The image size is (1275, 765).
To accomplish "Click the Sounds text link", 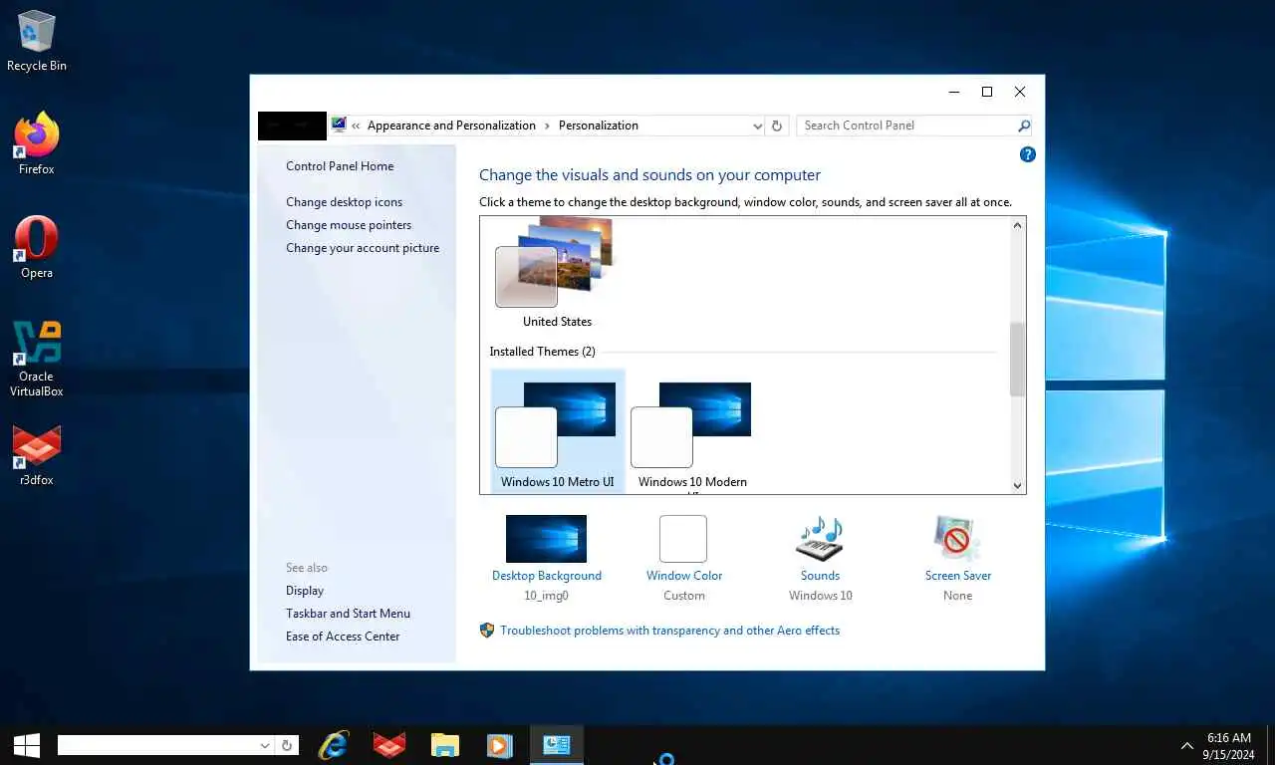I will click(x=820, y=576).
